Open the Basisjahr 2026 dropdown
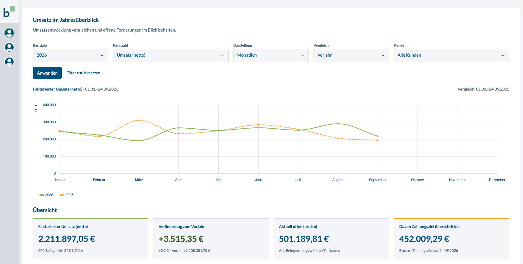The image size is (523, 264). (x=70, y=55)
